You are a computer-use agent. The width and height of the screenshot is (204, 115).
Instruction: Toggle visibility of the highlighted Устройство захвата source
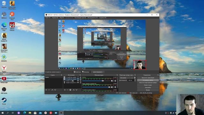(78, 79)
